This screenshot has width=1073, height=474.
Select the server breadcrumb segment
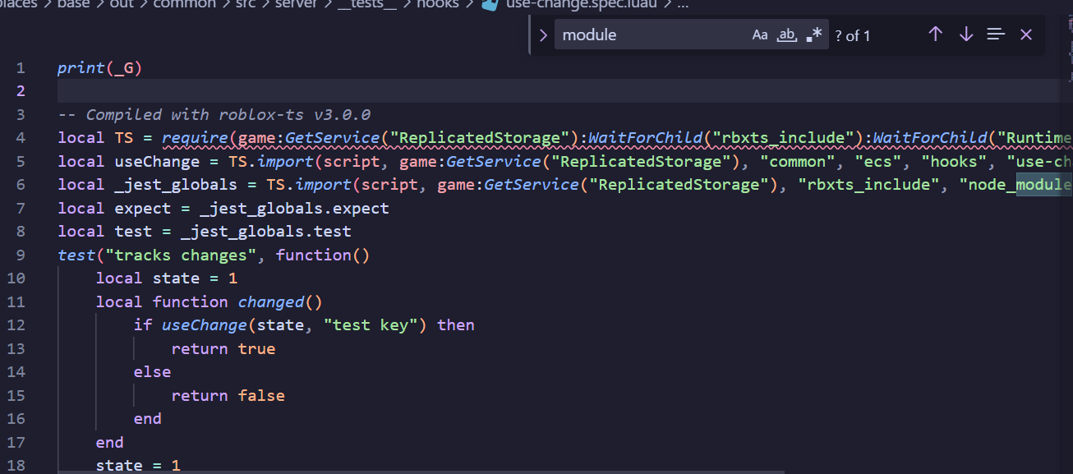[x=296, y=4]
